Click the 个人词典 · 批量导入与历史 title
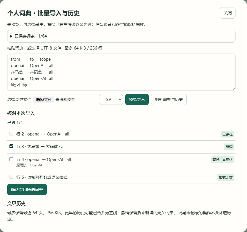 (x=43, y=13)
